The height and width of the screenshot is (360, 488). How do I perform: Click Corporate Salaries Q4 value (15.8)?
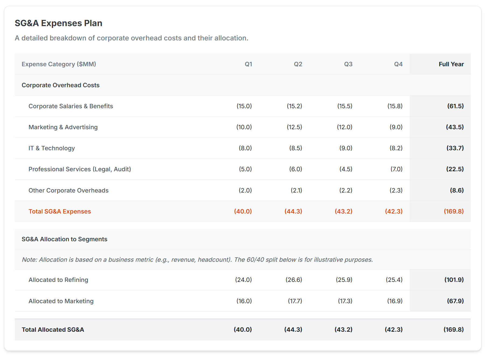tap(395, 106)
